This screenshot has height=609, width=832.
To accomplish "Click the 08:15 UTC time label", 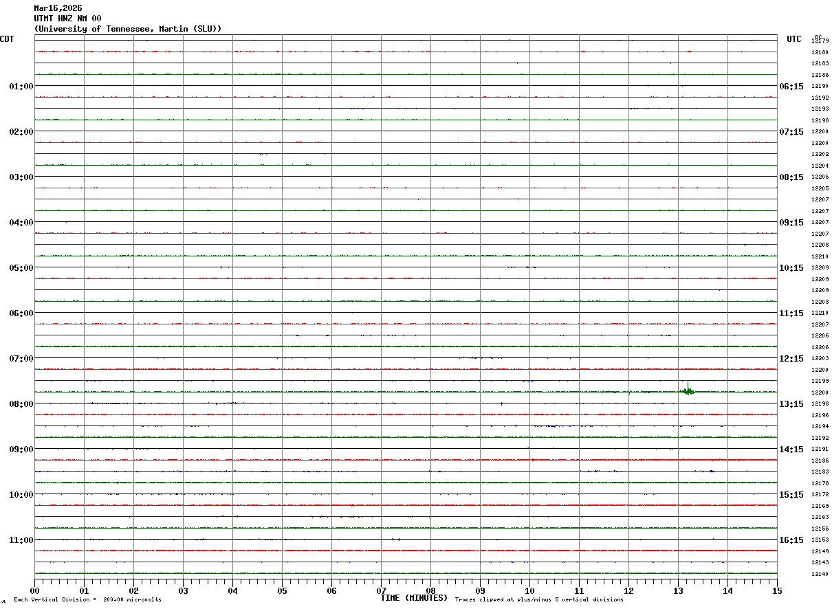I will click(791, 177).
